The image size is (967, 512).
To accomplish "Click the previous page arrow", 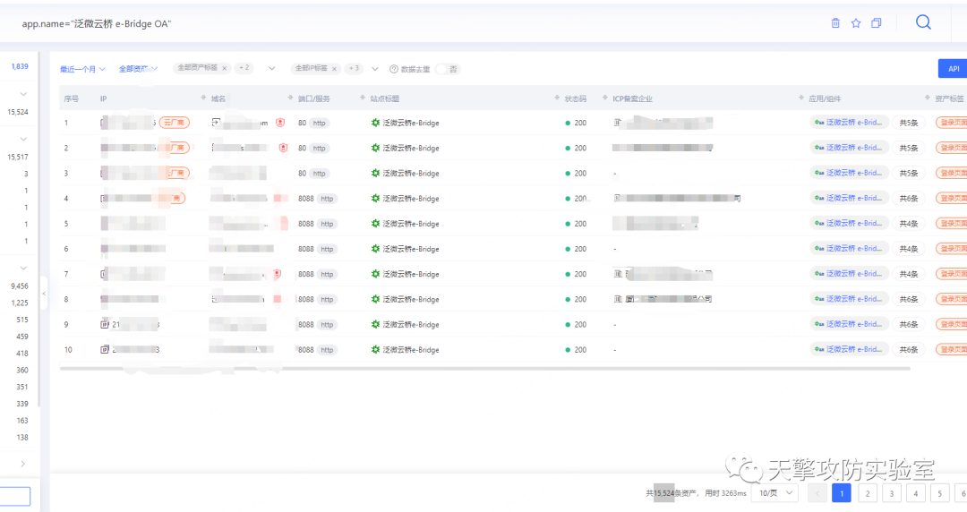I will click(x=817, y=493).
